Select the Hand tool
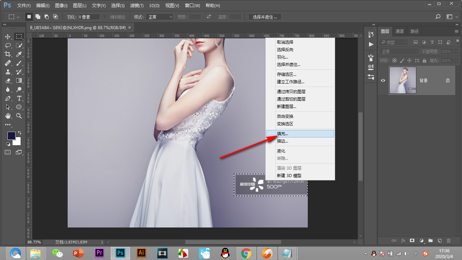Image resolution: width=462 pixels, height=260 pixels. click(8, 116)
